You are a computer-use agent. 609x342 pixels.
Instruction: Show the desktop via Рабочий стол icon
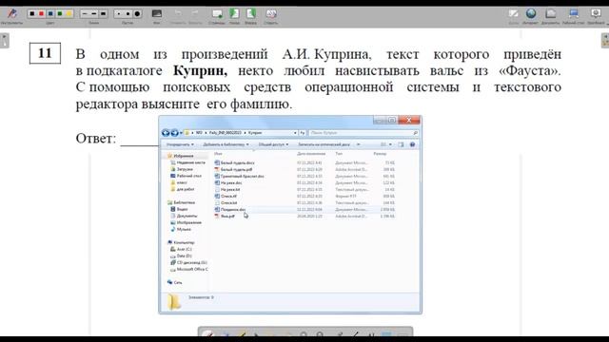click(573, 13)
